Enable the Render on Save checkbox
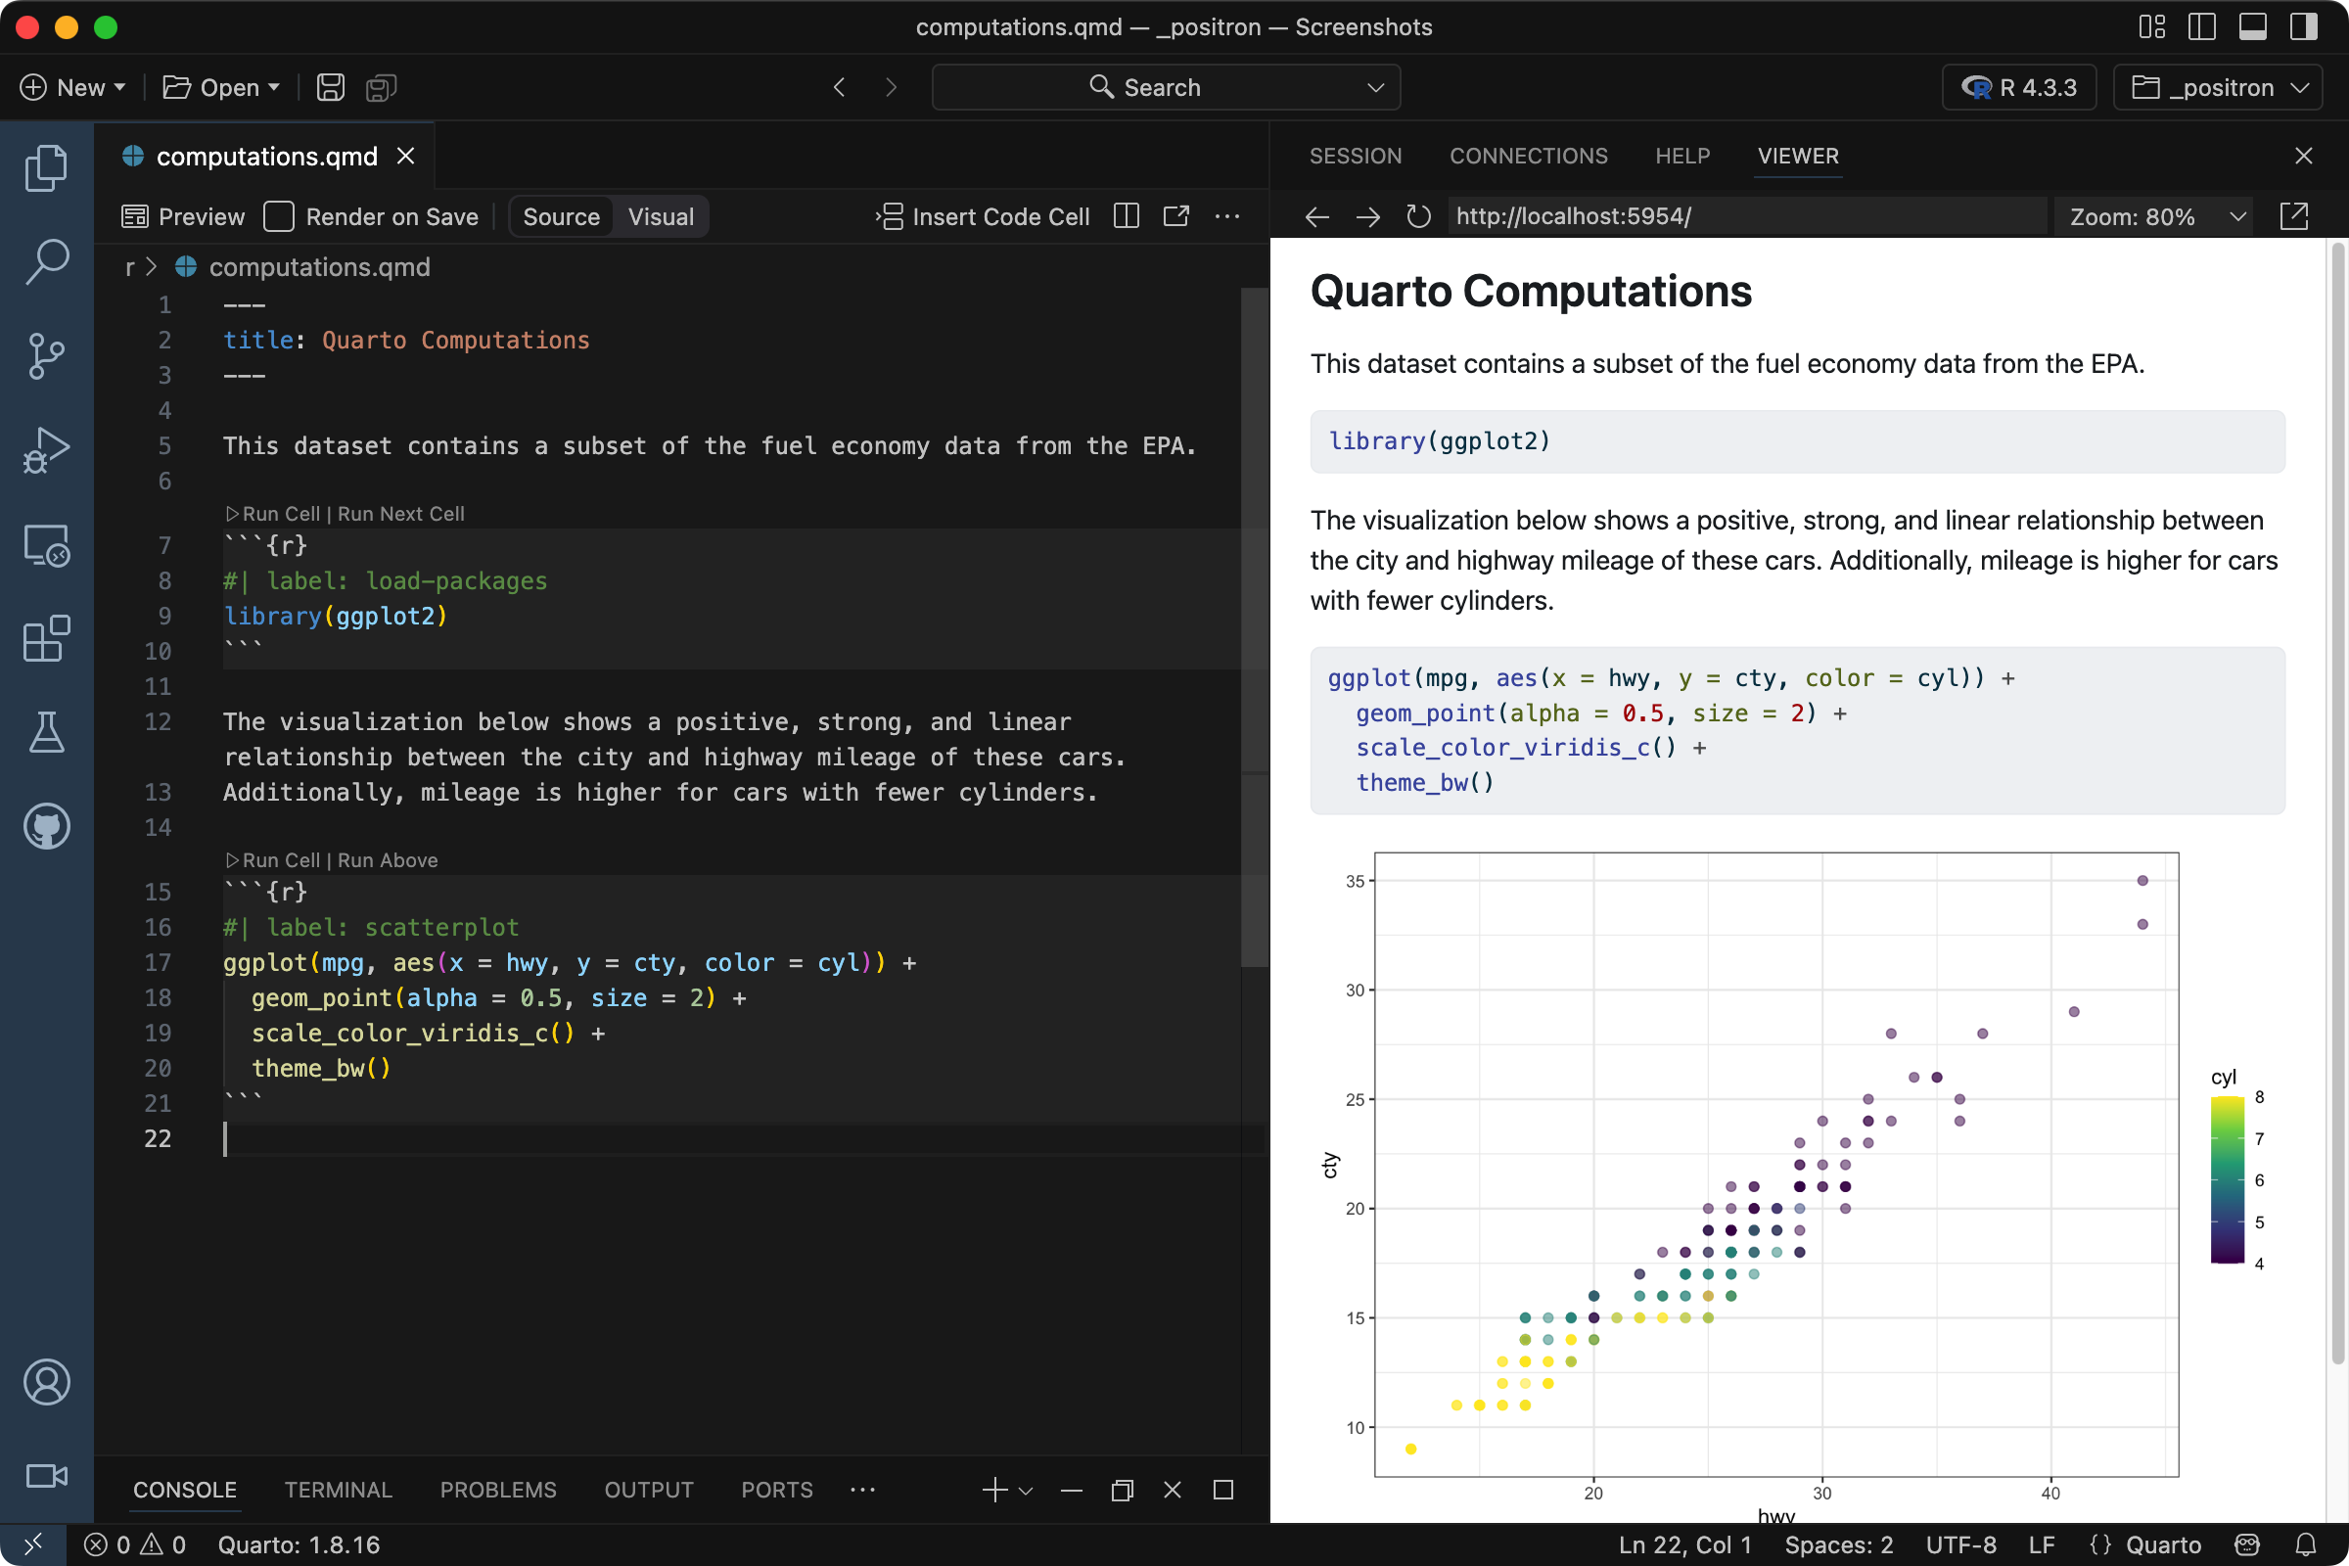Screen dimensions: 2349x1566 (x=279, y=215)
